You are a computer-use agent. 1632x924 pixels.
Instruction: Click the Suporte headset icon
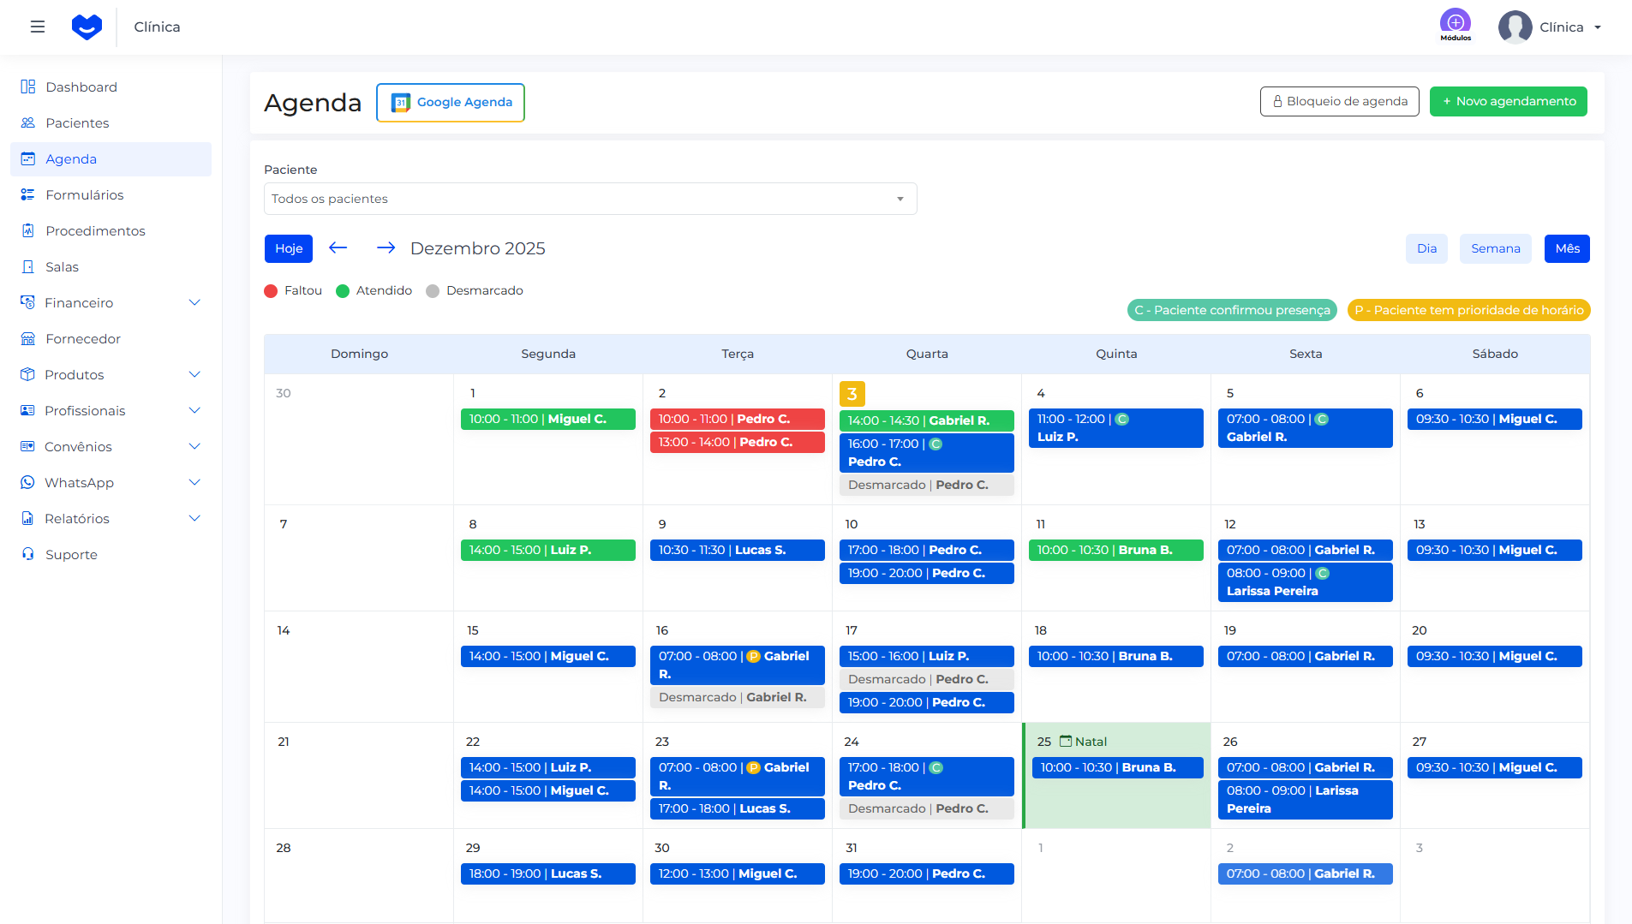click(x=28, y=555)
